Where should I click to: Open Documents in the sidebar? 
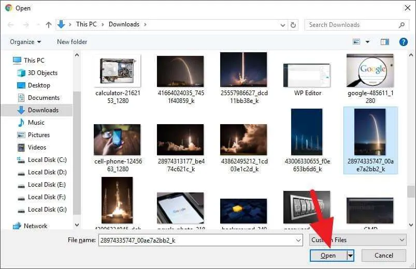38,98
